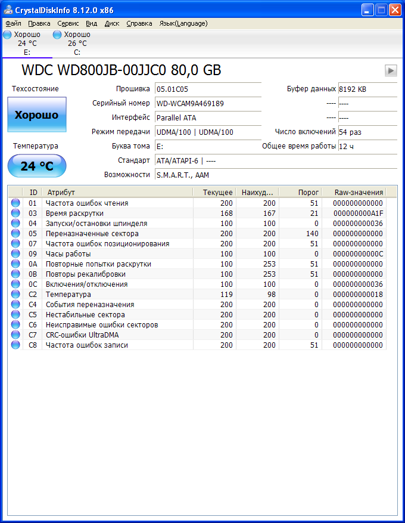Click status orb for attribute C7

15,335
